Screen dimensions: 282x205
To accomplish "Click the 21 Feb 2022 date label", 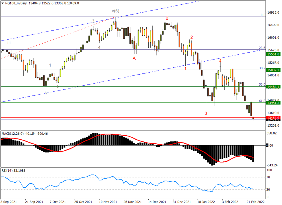I will click(x=256, y=202).
